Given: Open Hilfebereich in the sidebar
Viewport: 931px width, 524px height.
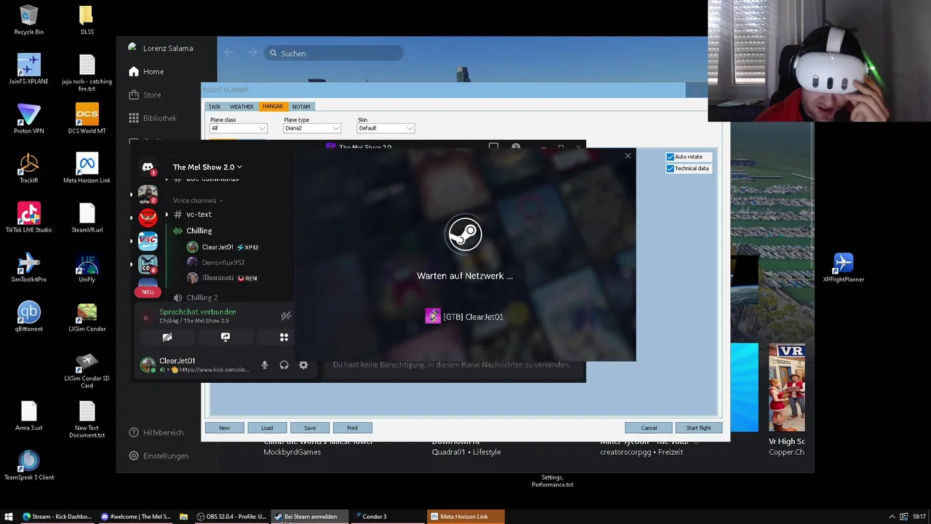Looking at the screenshot, I should click(x=156, y=432).
